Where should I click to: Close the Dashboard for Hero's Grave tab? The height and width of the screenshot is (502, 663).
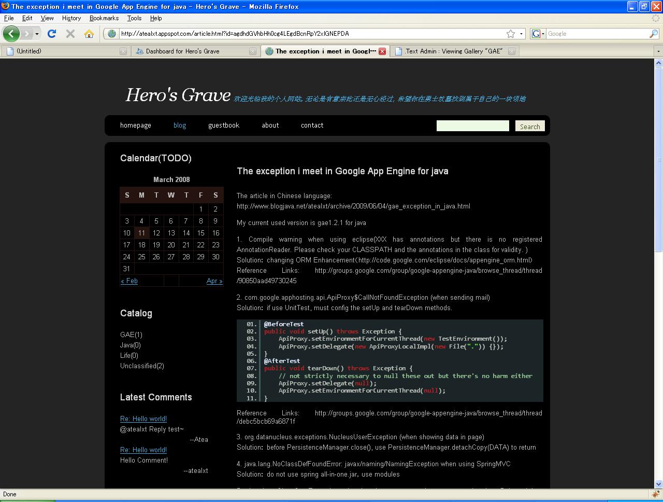pos(252,51)
